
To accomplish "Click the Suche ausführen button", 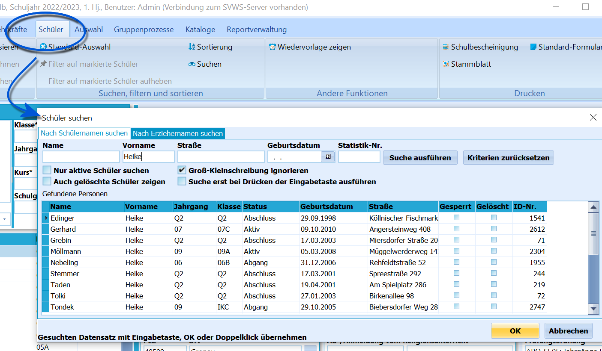I will [x=420, y=158].
